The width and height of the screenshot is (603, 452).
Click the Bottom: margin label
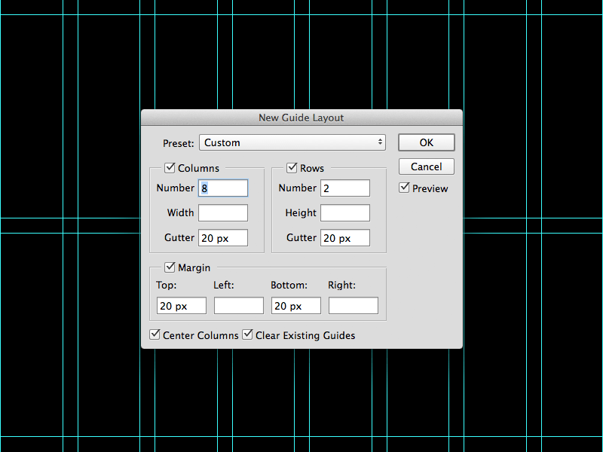tap(289, 286)
